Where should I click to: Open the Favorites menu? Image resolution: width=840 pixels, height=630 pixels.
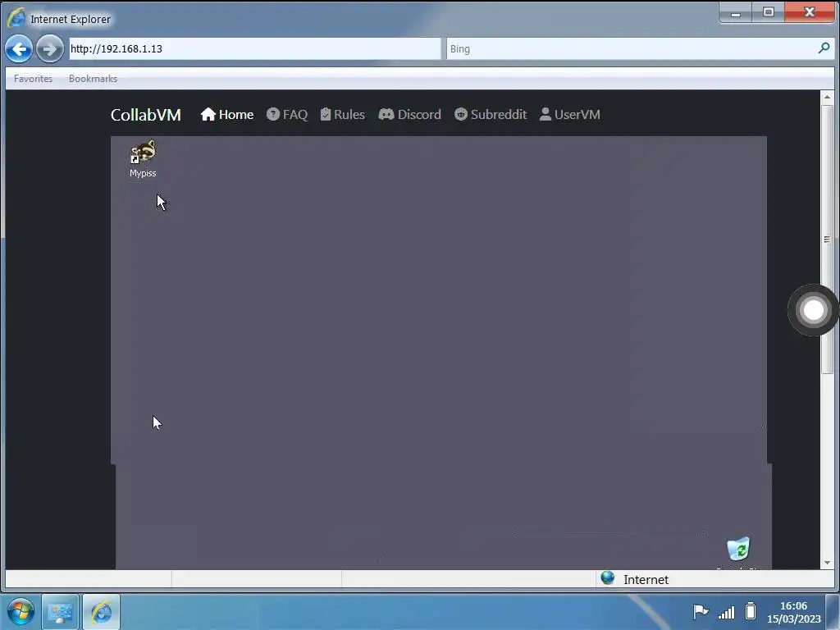[x=33, y=79]
